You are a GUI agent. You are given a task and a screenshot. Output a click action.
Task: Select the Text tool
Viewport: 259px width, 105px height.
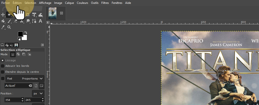pyautogui.click(x=40, y=21)
